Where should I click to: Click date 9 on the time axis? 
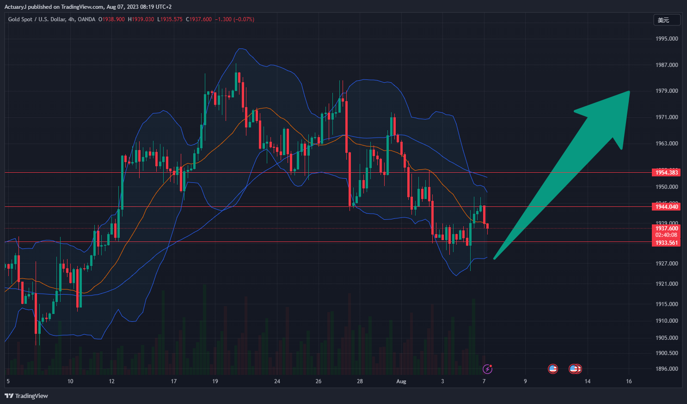pos(525,381)
